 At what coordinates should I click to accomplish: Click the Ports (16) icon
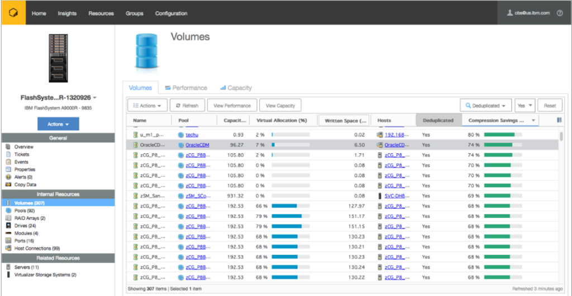click(8, 241)
